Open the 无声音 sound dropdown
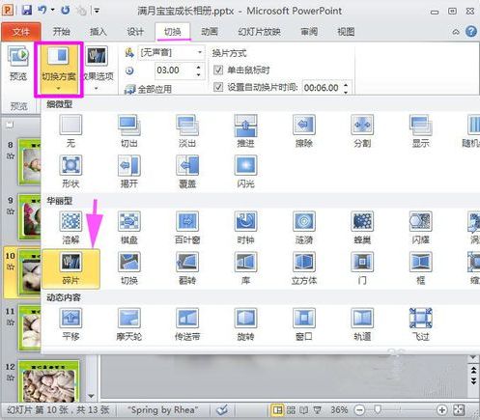This screenshot has height=420, width=480. click(x=200, y=52)
